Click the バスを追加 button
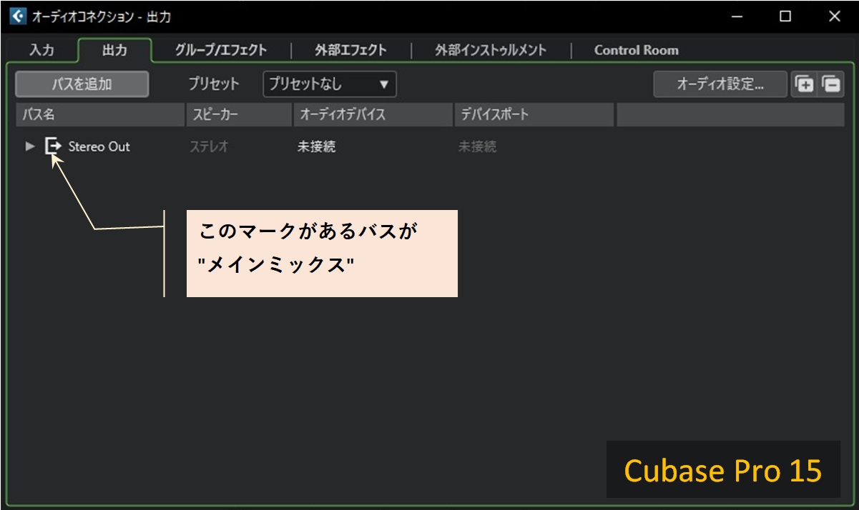Image resolution: width=859 pixels, height=510 pixels. 81,84
